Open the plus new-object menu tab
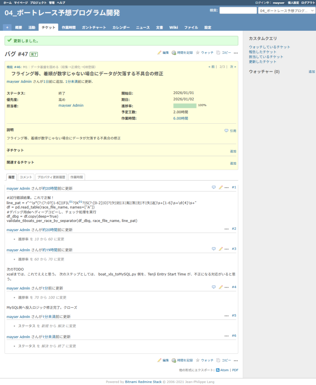The image size is (316, 385). 7,27
